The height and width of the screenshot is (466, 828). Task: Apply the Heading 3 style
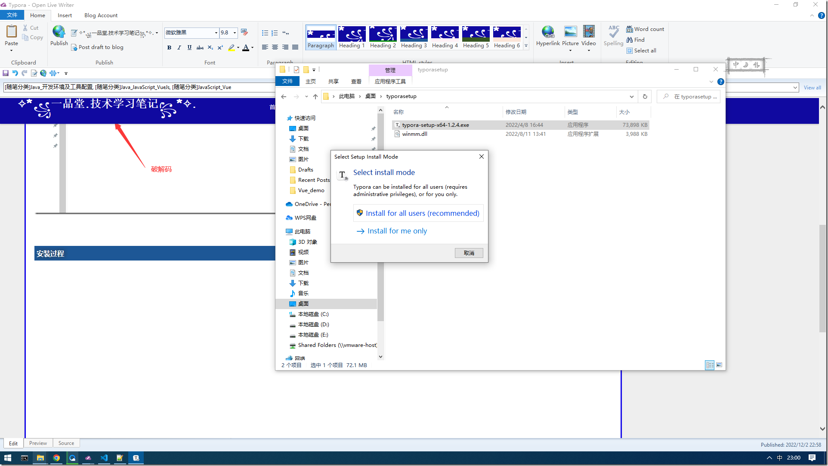pos(414,37)
